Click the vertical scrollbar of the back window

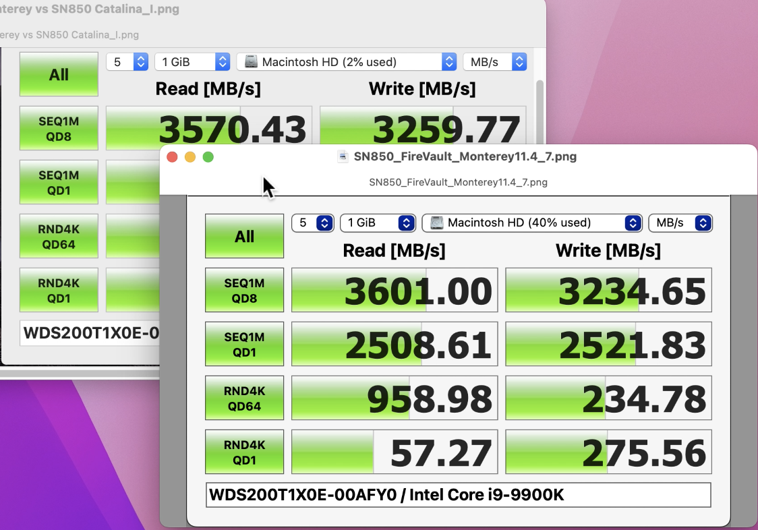click(540, 111)
